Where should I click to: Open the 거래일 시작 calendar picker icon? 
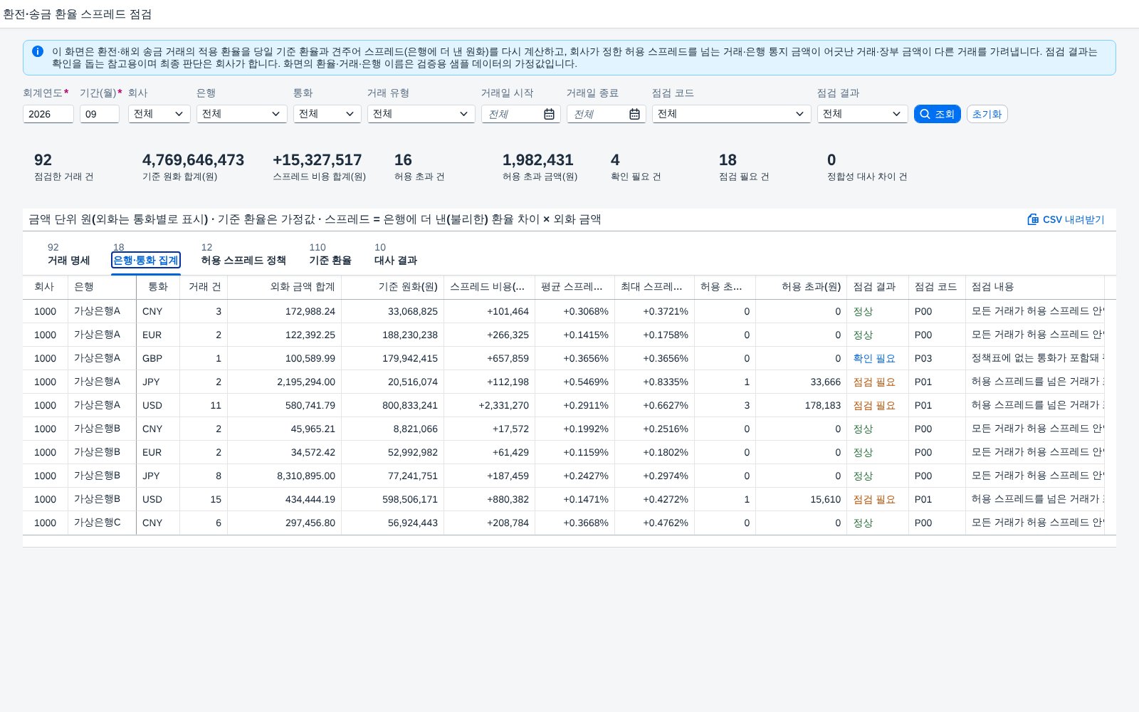[549, 114]
